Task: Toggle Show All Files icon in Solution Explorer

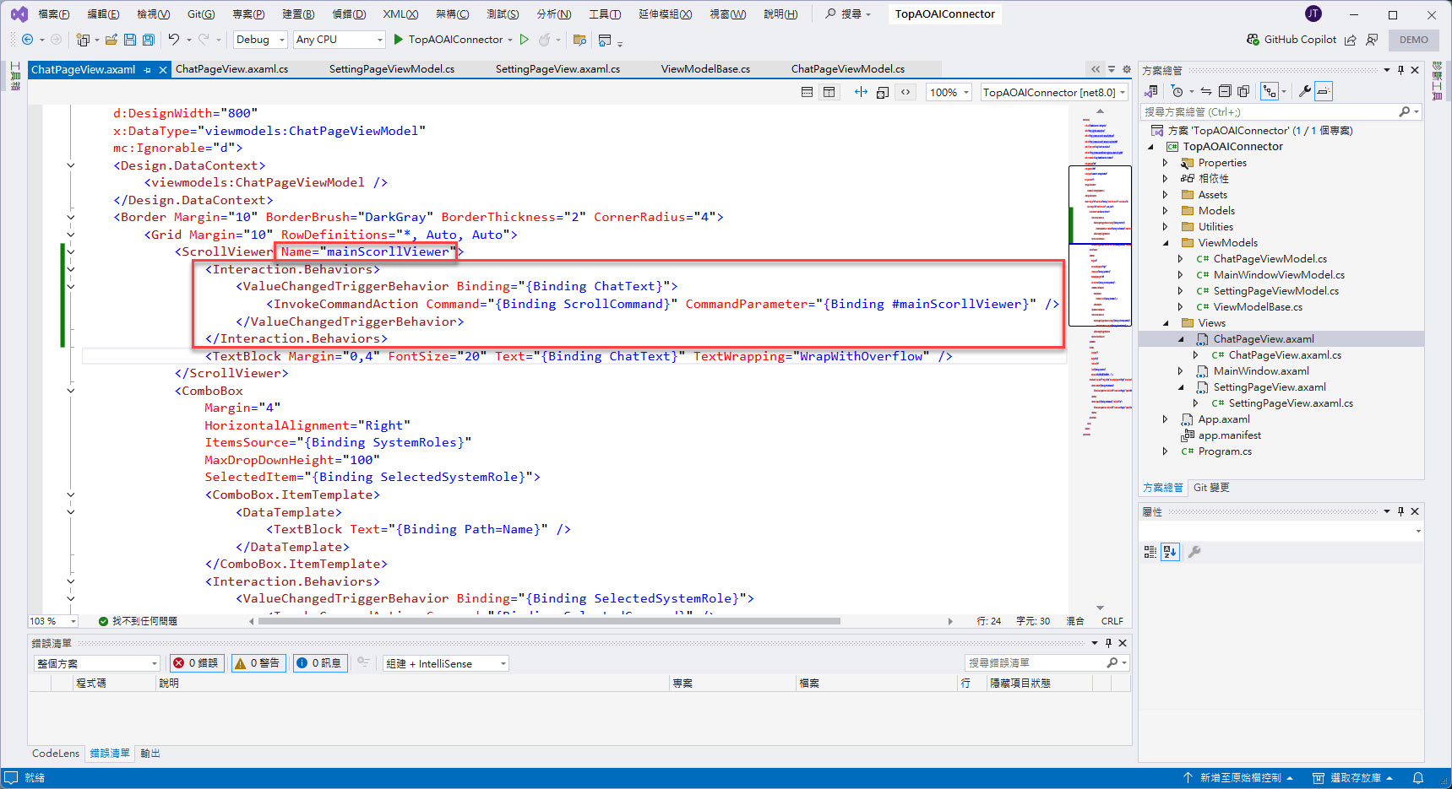Action: [1243, 91]
